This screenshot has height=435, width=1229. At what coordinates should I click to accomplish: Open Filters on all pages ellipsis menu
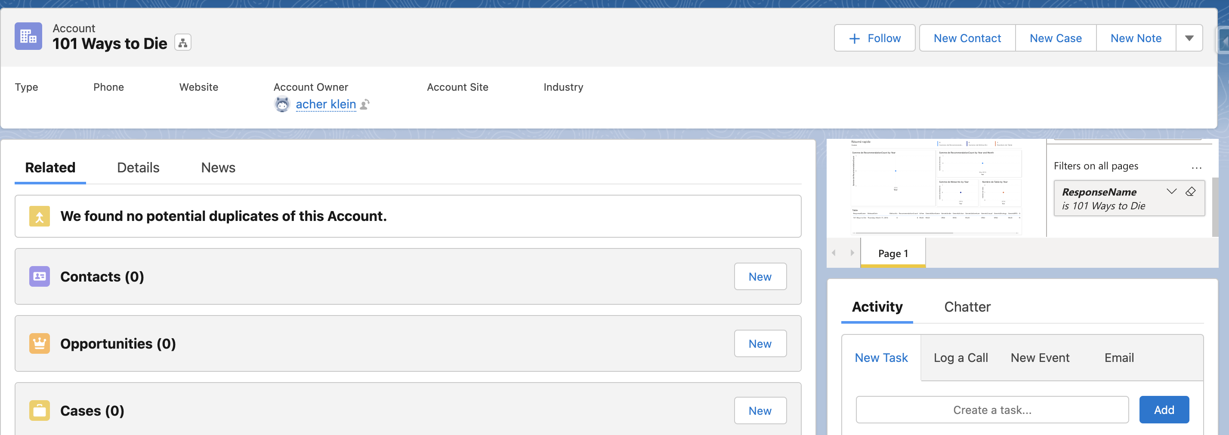point(1196,167)
